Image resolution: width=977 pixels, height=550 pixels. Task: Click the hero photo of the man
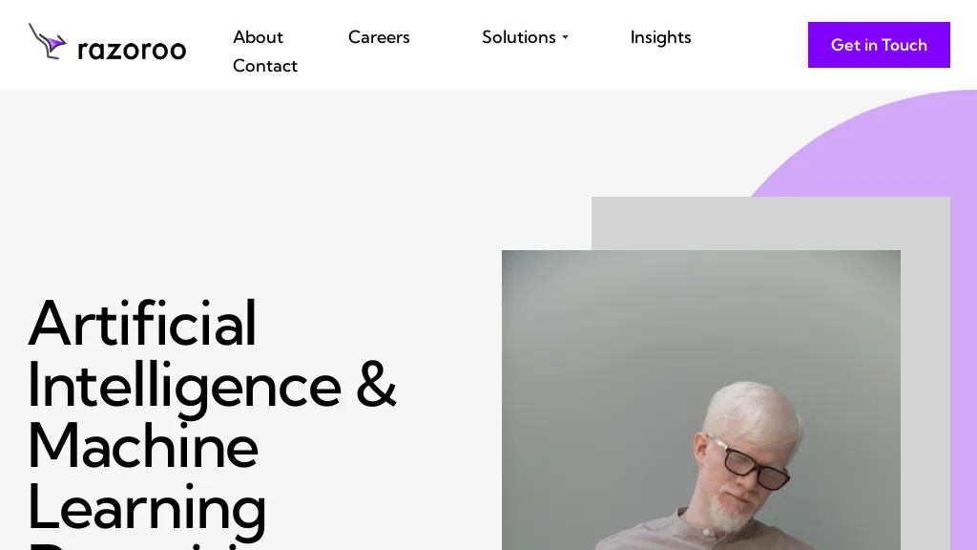tap(701, 400)
